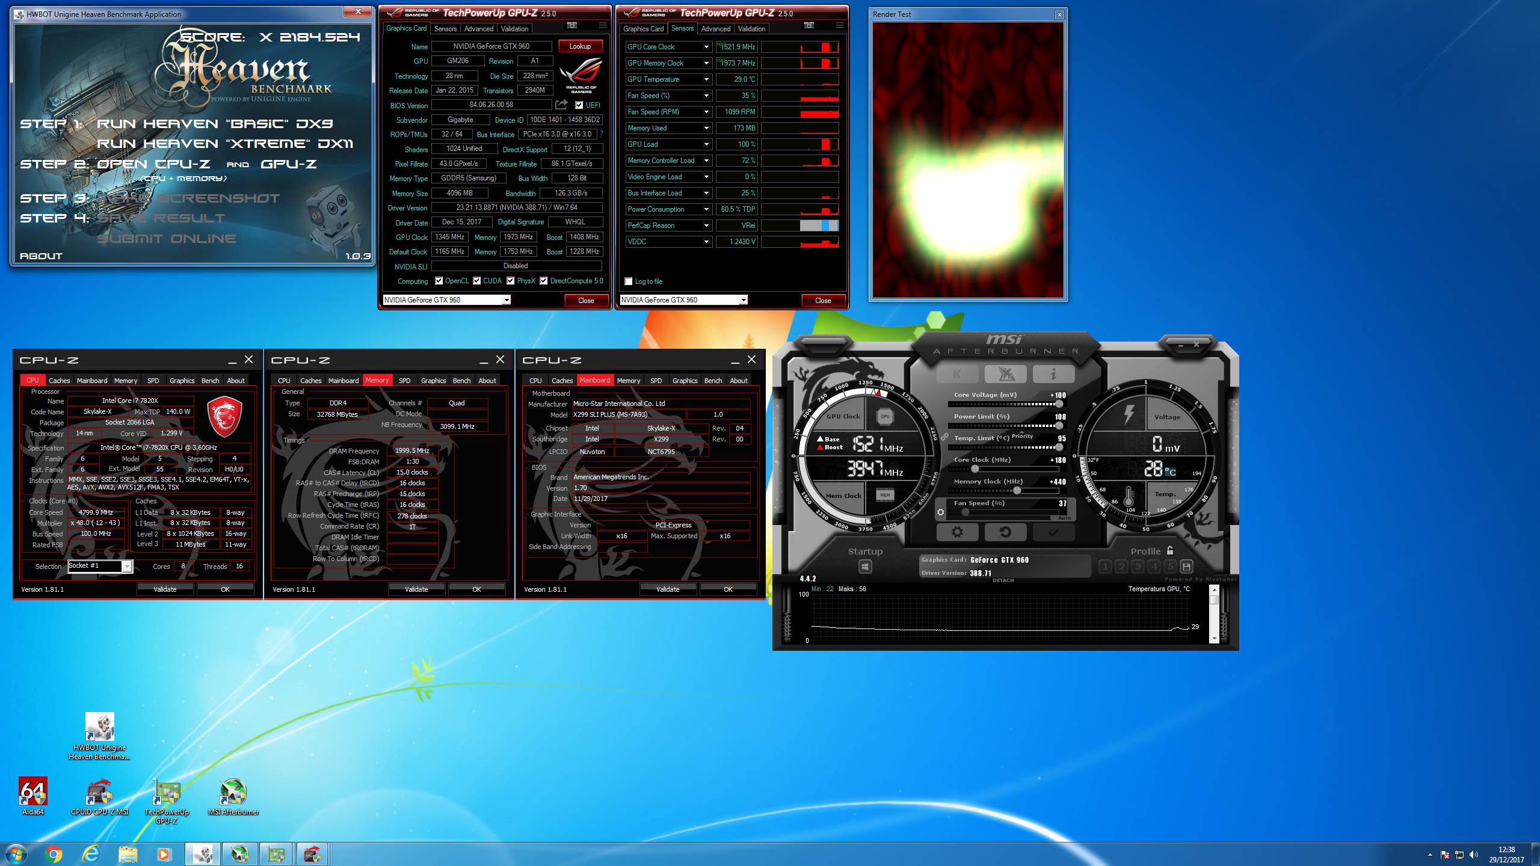Toggle the DirectCompute 5.0 checkbox
Viewport: 1540px width, 866px height.
[x=544, y=281]
